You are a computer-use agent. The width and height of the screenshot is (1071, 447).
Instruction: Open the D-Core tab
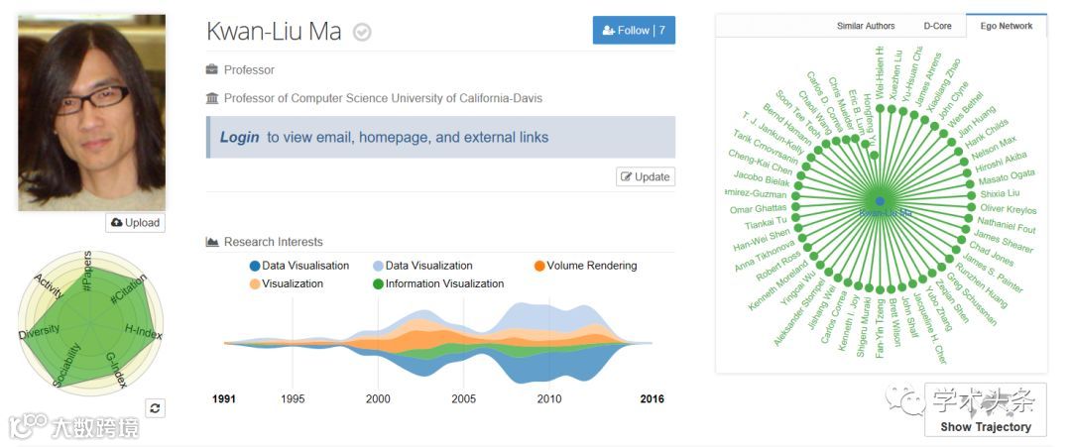(938, 26)
